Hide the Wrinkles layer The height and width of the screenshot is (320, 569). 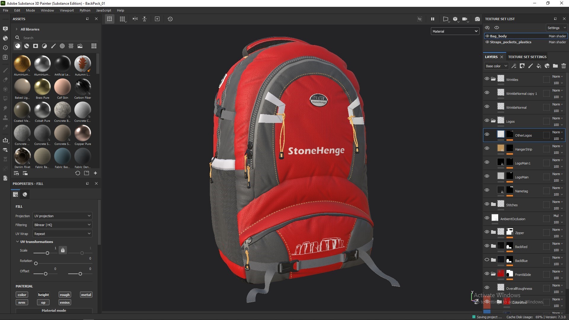coord(487,79)
